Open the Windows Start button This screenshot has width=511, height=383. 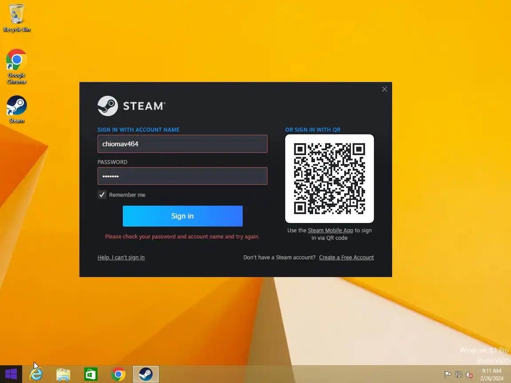pos(11,374)
